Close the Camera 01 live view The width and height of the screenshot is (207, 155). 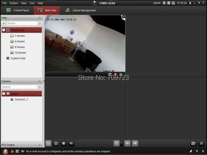click(x=124, y=17)
